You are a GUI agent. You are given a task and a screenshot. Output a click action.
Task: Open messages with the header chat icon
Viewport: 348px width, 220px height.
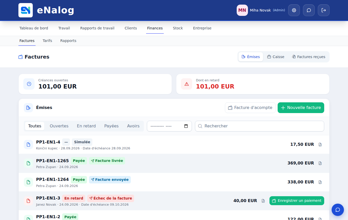pos(309,10)
